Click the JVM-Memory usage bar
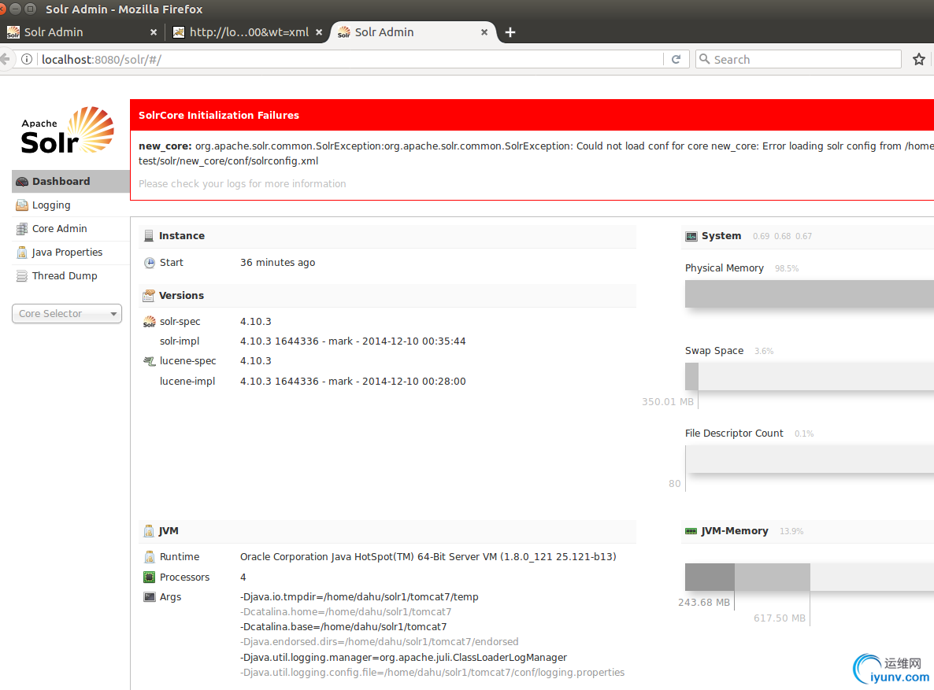934x690 pixels. coord(810,577)
